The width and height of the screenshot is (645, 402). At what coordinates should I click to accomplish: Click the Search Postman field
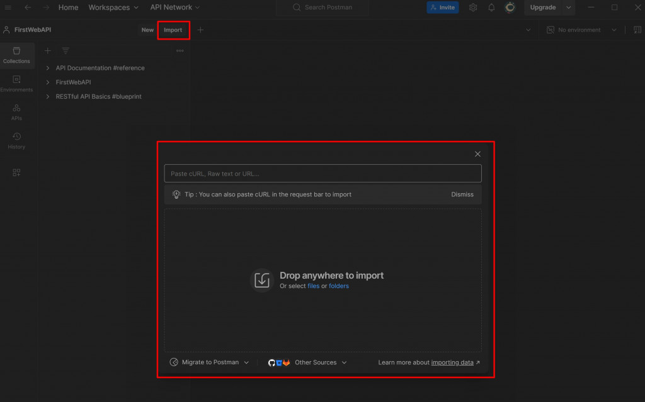tap(322, 8)
